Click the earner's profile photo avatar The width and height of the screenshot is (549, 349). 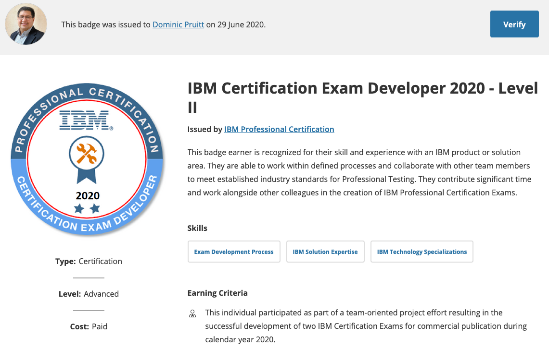[26, 24]
